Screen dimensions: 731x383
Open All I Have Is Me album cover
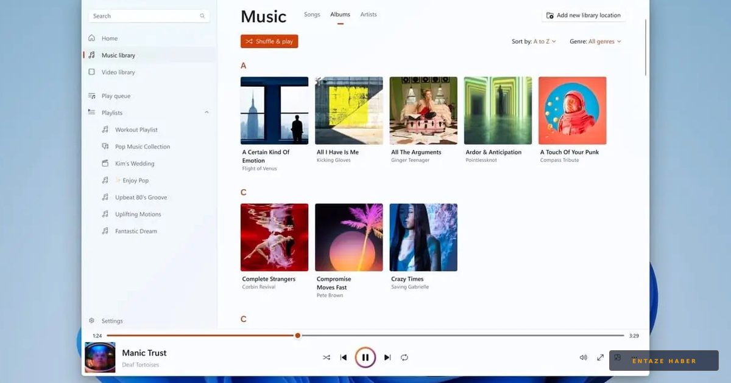pyautogui.click(x=349, y=111)
